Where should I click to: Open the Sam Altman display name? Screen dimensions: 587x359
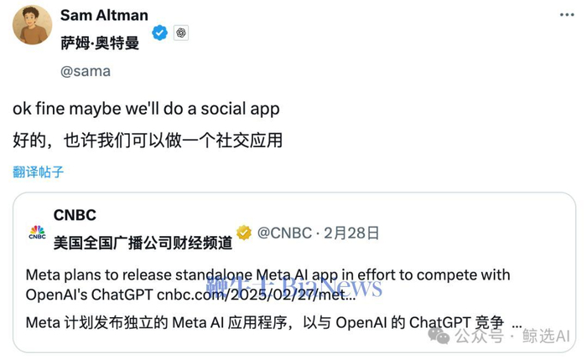tap(104, 15)
